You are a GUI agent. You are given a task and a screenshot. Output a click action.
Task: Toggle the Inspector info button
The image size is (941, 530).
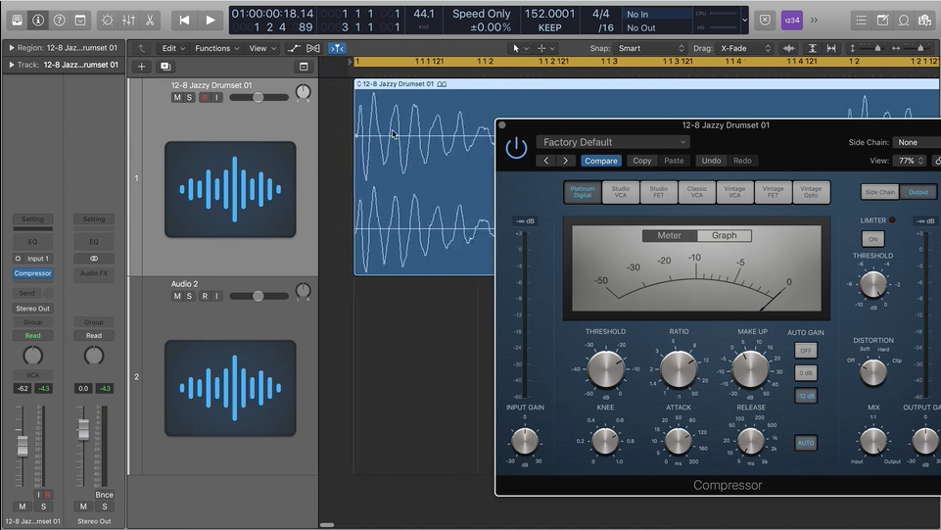coord(38,20)
